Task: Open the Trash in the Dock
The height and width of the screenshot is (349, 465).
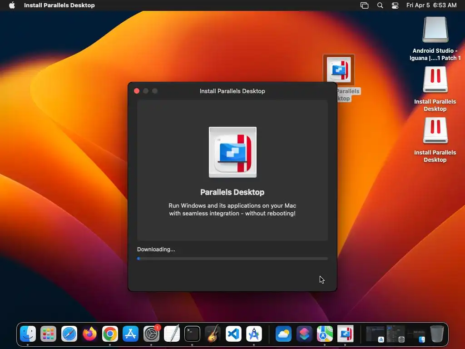Action: 437,334
